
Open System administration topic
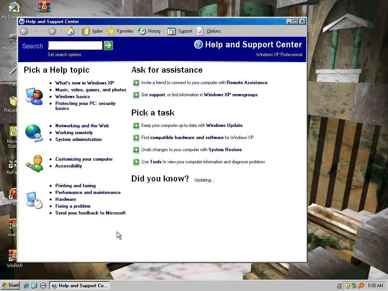tap(78, 139)
